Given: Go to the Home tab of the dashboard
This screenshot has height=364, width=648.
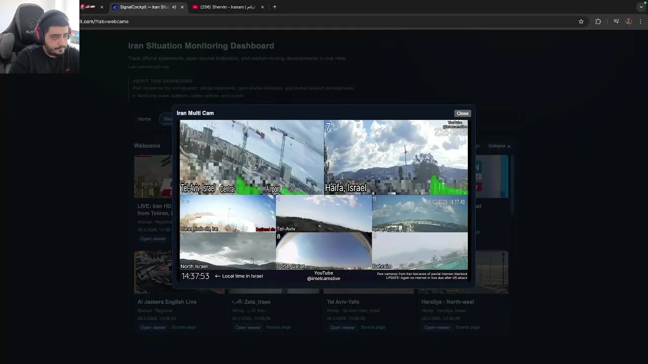Looking at the screenshot, I should (144, 119).
